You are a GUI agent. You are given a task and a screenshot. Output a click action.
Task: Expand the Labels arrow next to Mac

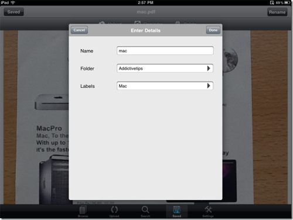209,86
